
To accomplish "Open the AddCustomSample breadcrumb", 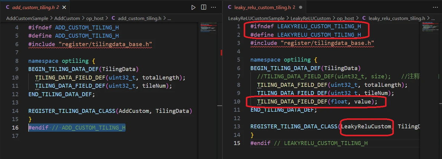I will [x=27, y=18].
